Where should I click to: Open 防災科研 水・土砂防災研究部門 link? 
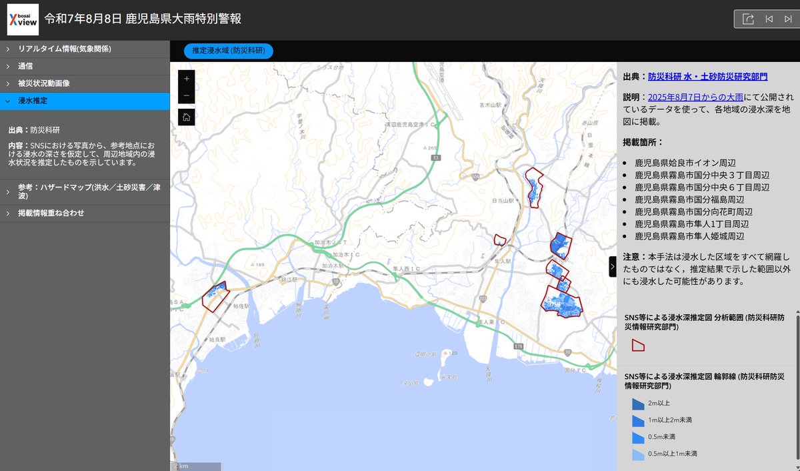tap(707, 77)
